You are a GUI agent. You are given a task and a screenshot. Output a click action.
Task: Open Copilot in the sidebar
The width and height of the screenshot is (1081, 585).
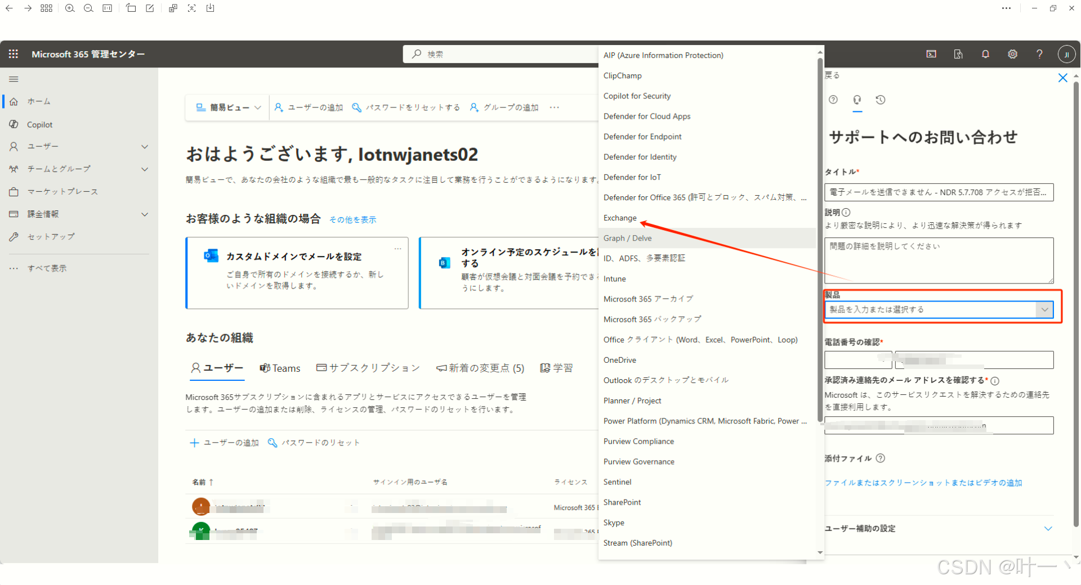tap(39, 125)
